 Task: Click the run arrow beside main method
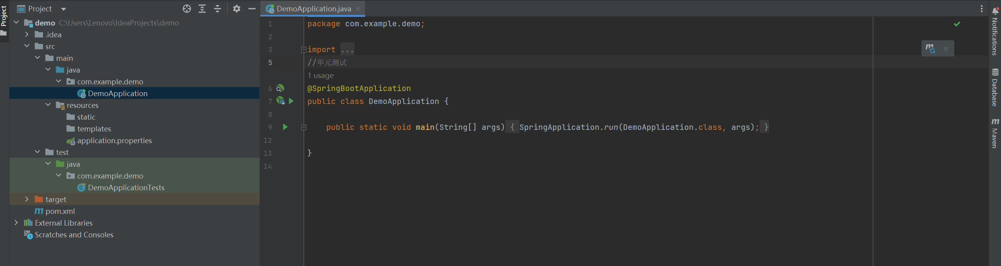285,127
